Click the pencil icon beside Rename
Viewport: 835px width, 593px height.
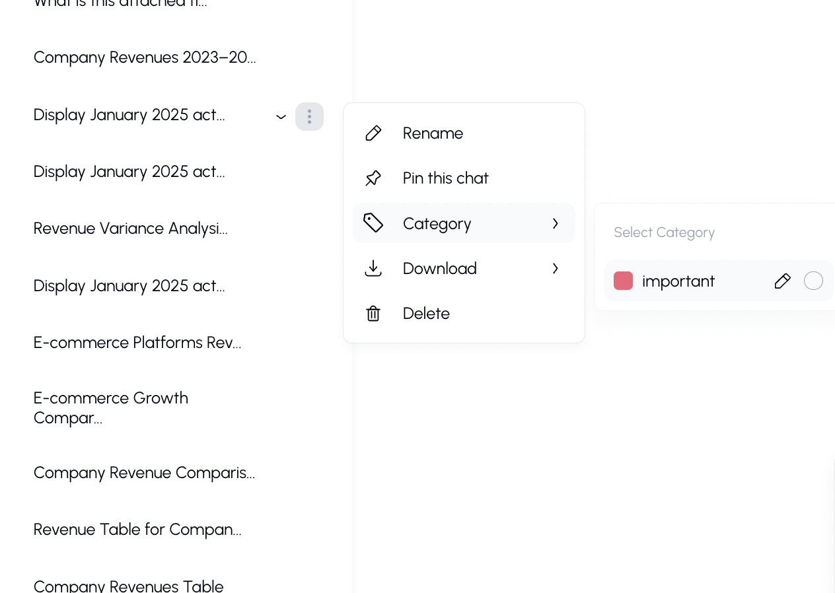373,133
